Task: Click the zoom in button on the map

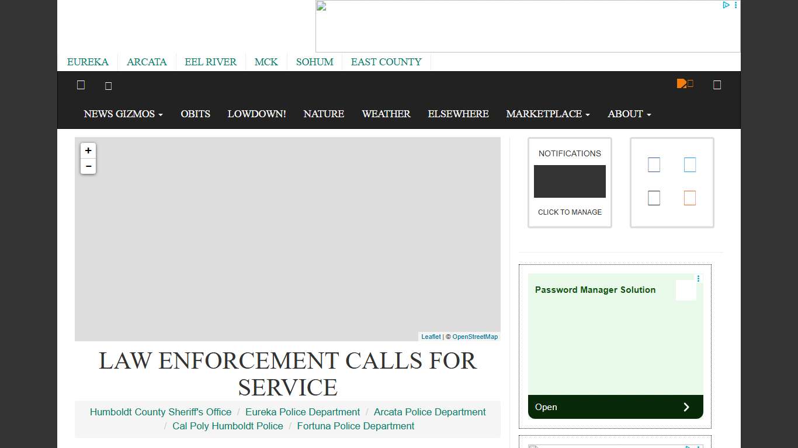Action: click(x=88, y=150)
